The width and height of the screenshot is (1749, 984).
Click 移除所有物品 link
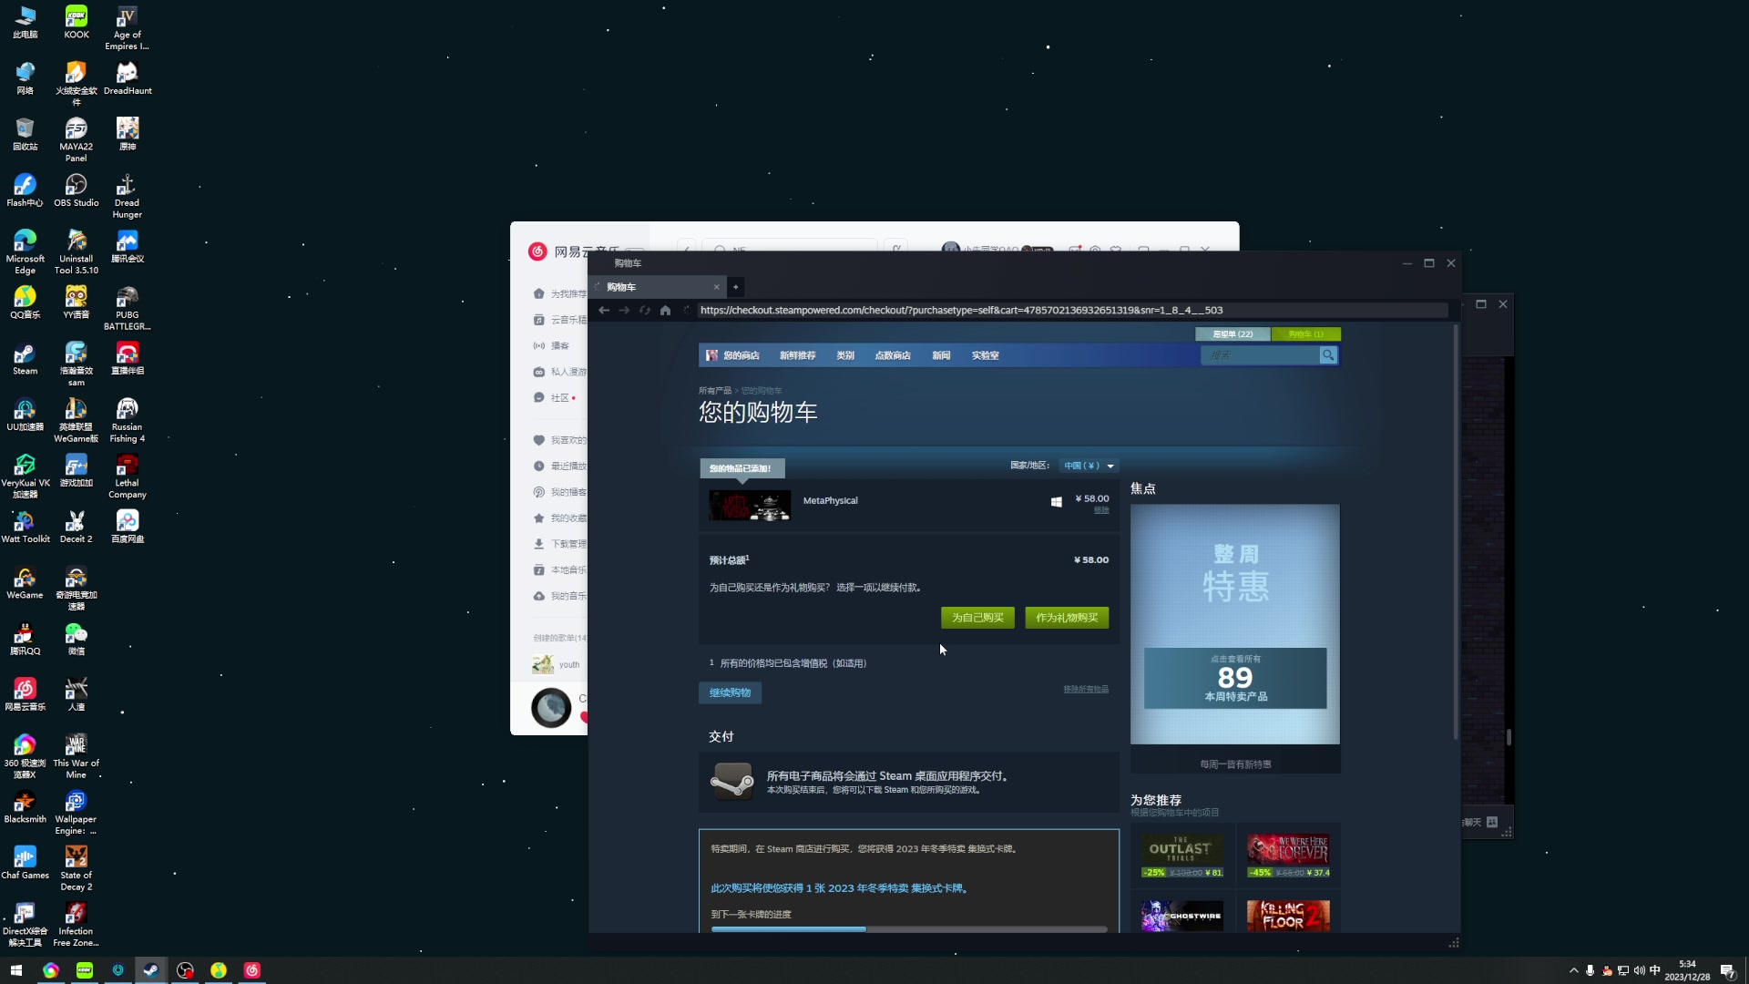click(x=1086, y=690)
